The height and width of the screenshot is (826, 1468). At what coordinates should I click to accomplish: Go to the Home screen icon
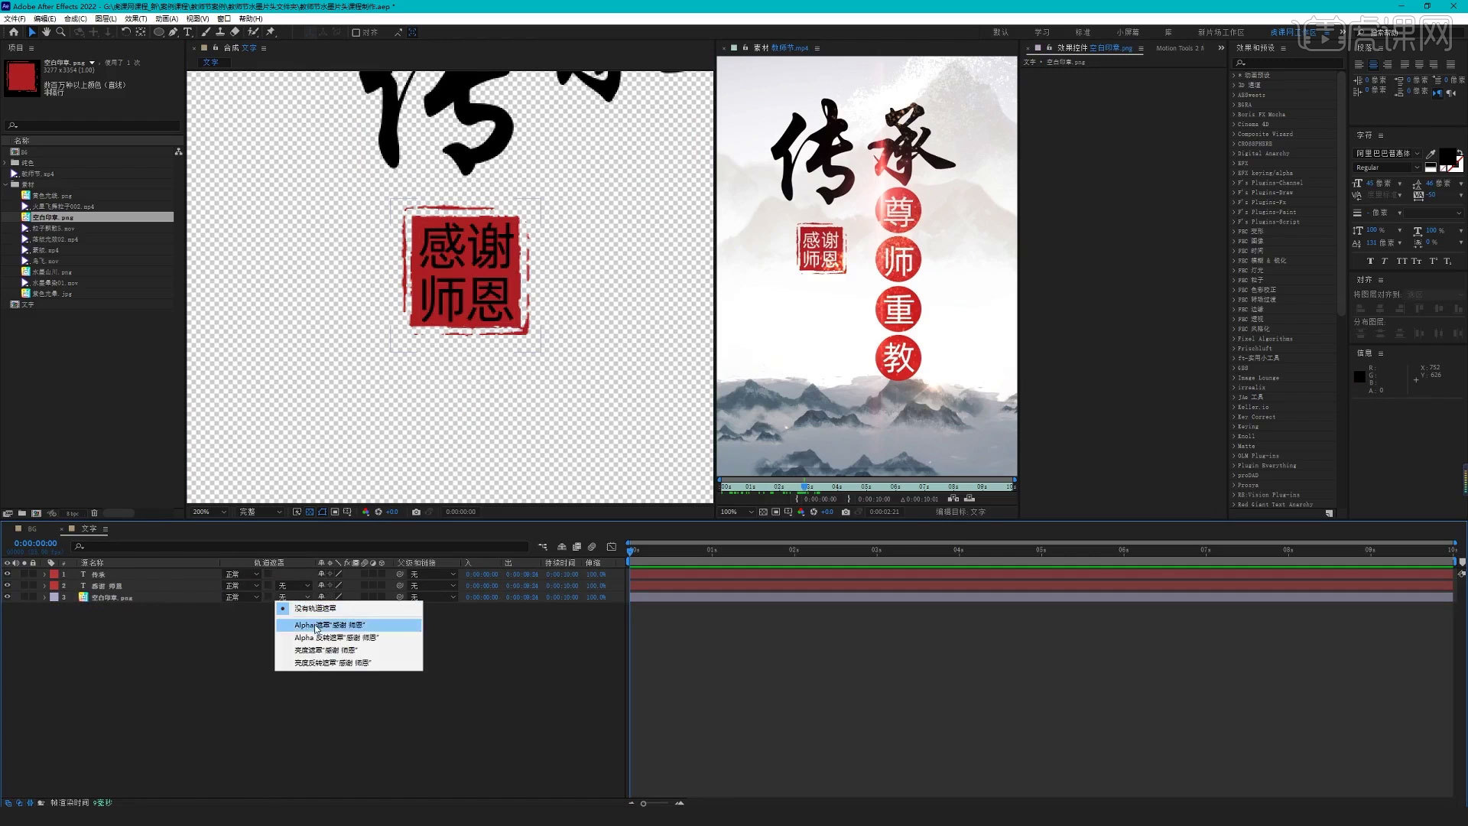point(14,32)
